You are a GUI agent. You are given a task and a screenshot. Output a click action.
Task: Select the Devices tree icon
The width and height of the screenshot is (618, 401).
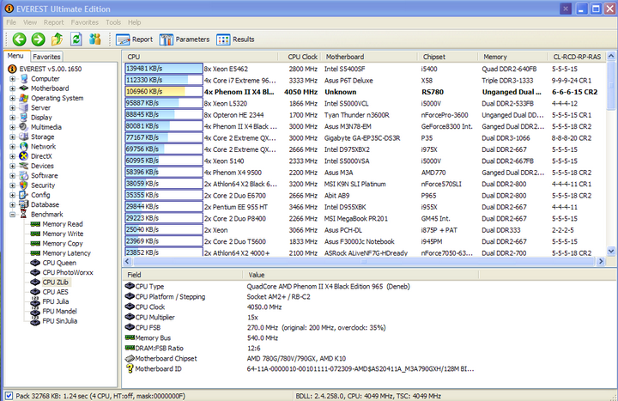coord(24,166)
